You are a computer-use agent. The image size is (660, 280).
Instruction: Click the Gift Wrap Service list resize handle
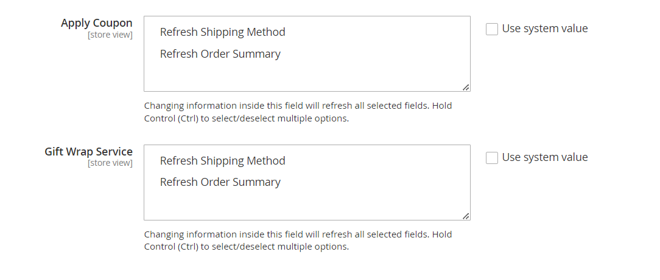click(466, 216)
